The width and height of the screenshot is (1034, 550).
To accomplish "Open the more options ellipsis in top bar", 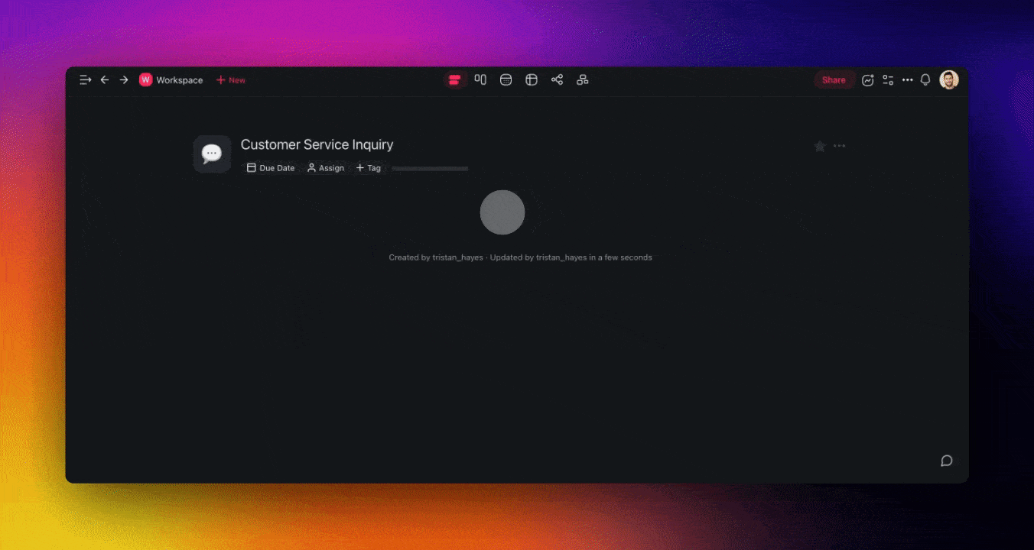I will (908, 79).
